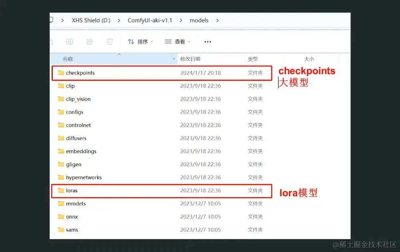Viewport: 400px width, 252px height.
Task: Click the 文件夹 type cell of controlnet
Action: 255,125
